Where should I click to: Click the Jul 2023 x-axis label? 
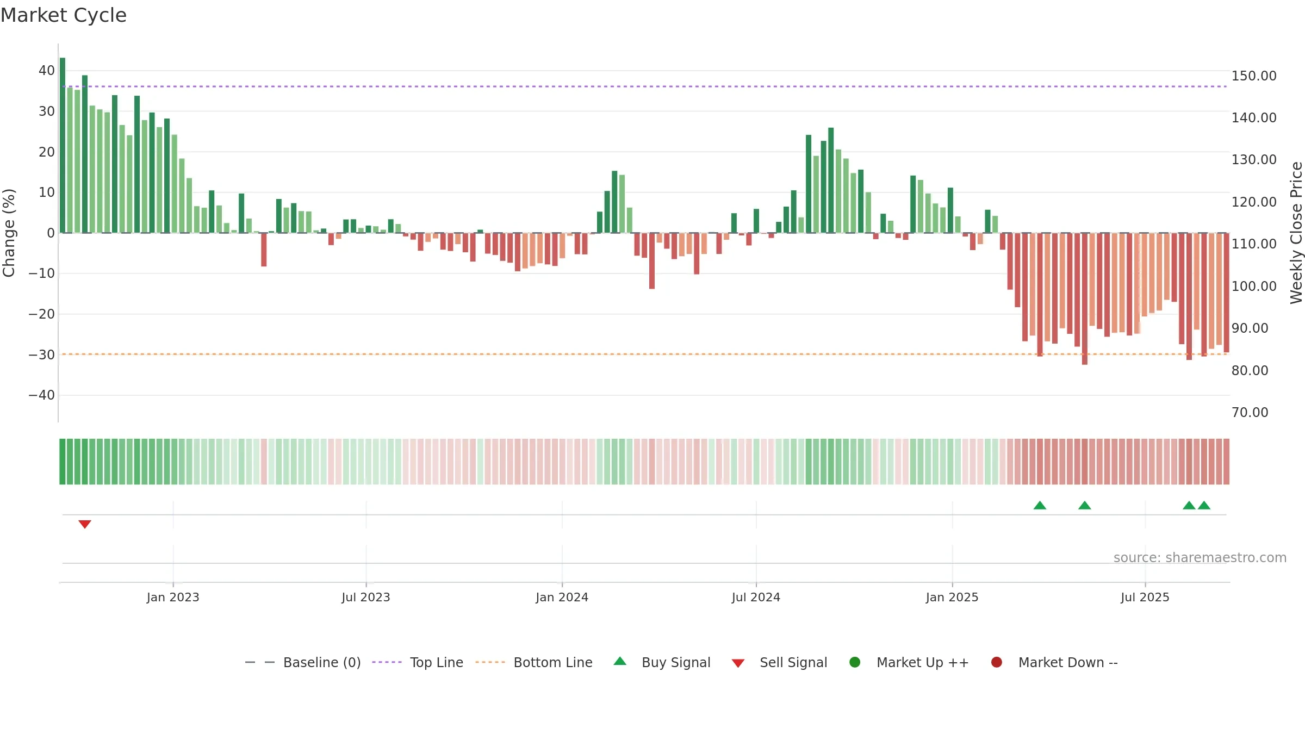366,597
